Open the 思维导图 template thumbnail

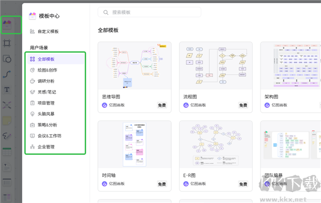click(134, 66)
